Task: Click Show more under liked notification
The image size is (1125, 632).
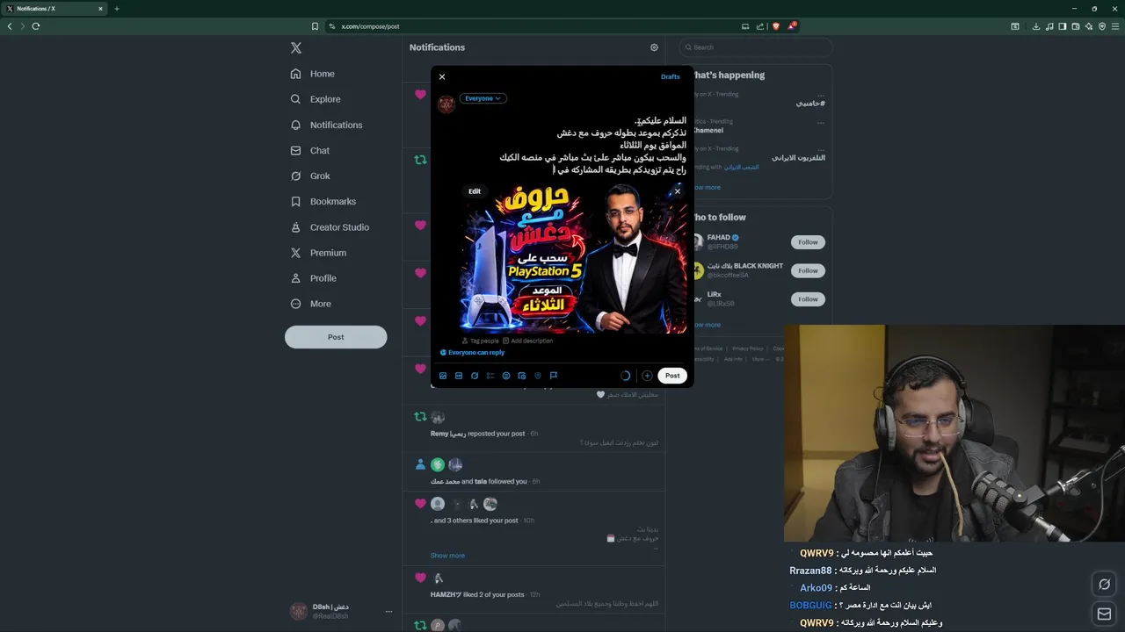Action: (x=447, y=556)
